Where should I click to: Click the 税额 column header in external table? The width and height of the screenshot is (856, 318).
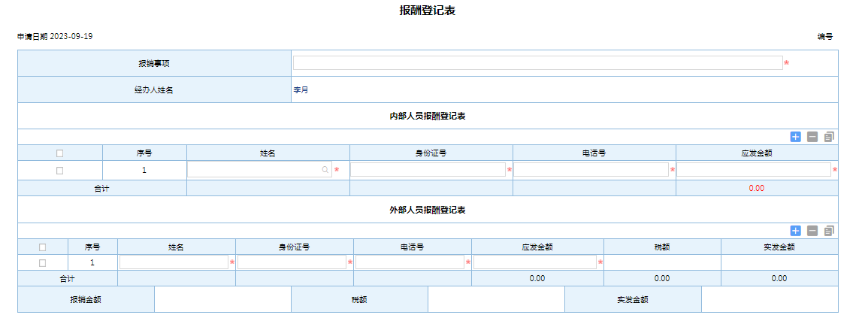click(x=662, y=247)
